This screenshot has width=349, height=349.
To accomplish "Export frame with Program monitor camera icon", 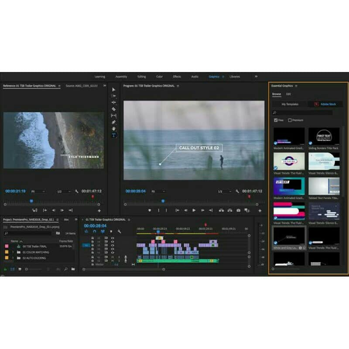I will tap(238, 210).
